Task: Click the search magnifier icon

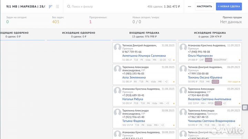Action: click(x=69, y=7)
